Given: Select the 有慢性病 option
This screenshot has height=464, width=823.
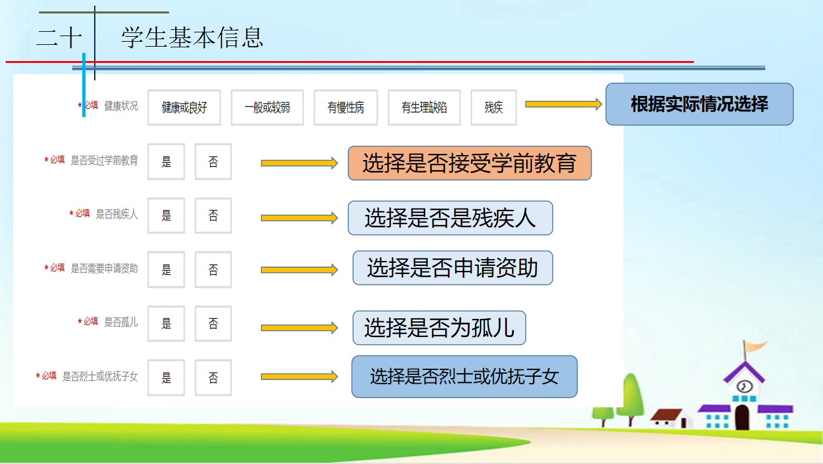Looking at the screenshot, I should 345,108.
